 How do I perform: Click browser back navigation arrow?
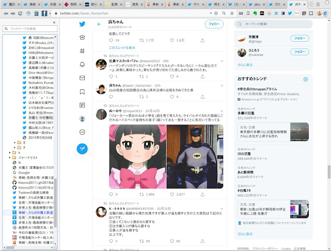click(x=6, y=13)
